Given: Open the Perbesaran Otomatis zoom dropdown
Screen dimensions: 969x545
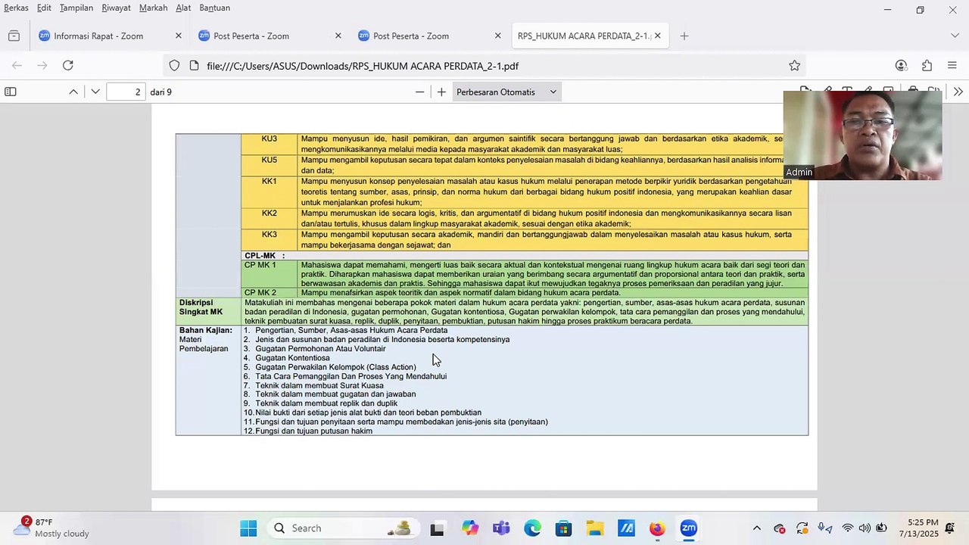Looking at the screenshot, I should click(x=506, y=92).
